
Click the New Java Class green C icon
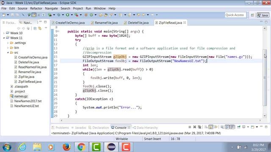point(91,15)
